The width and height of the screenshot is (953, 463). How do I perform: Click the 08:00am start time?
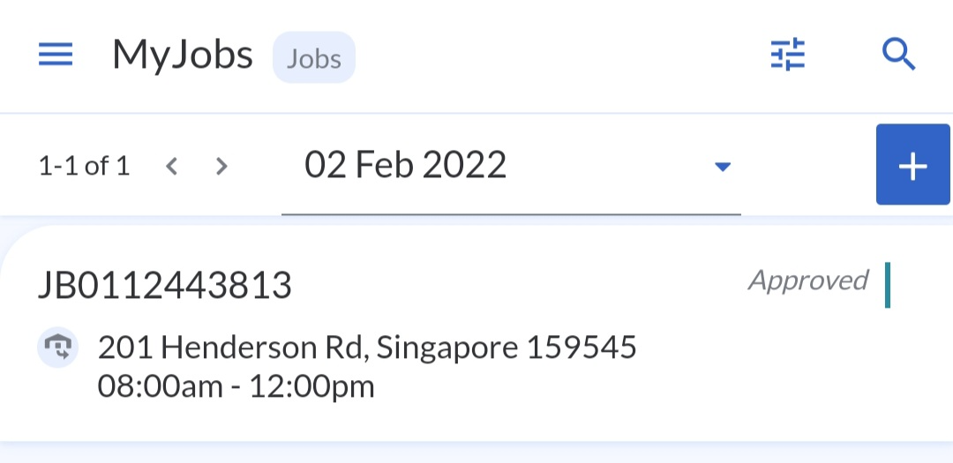[161, 386]
